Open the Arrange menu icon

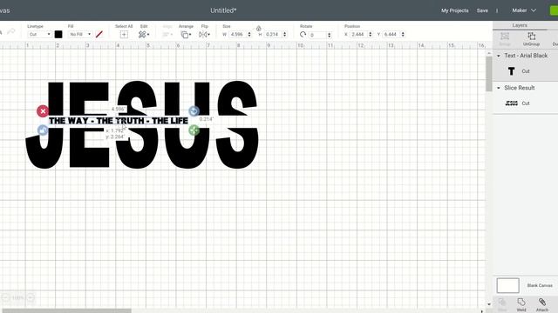point(186,35)
